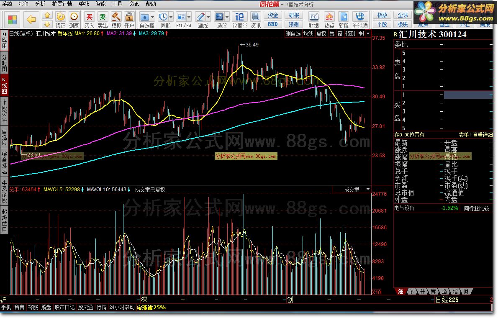Open the 超级盘口 sidebar tab
Screen dimensions: 498x318
tap(5, 220)
